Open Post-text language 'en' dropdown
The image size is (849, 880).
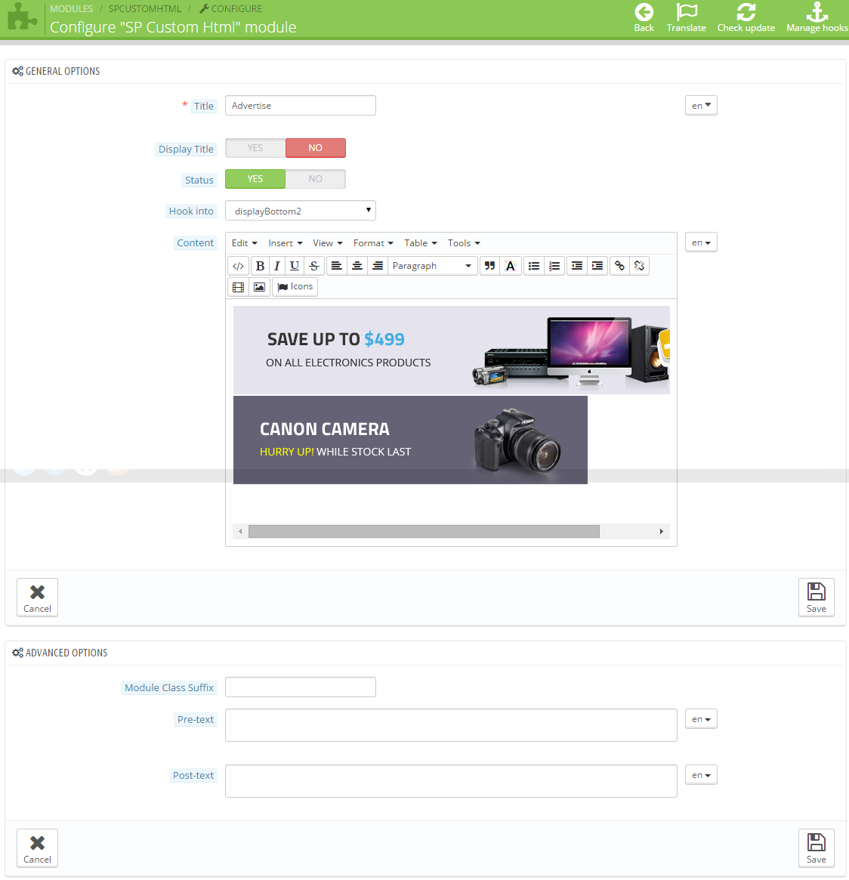point(701,775)
